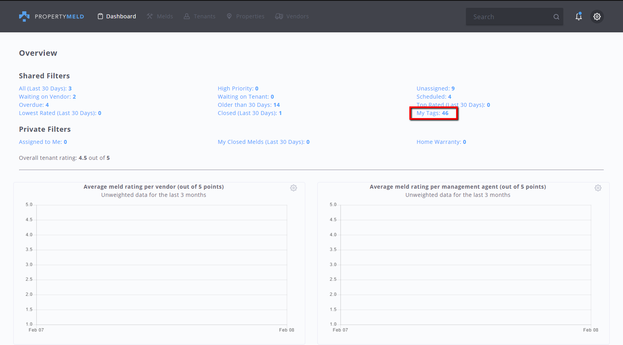
Task: Click the management agent chart title
Action: coord(458,187)
